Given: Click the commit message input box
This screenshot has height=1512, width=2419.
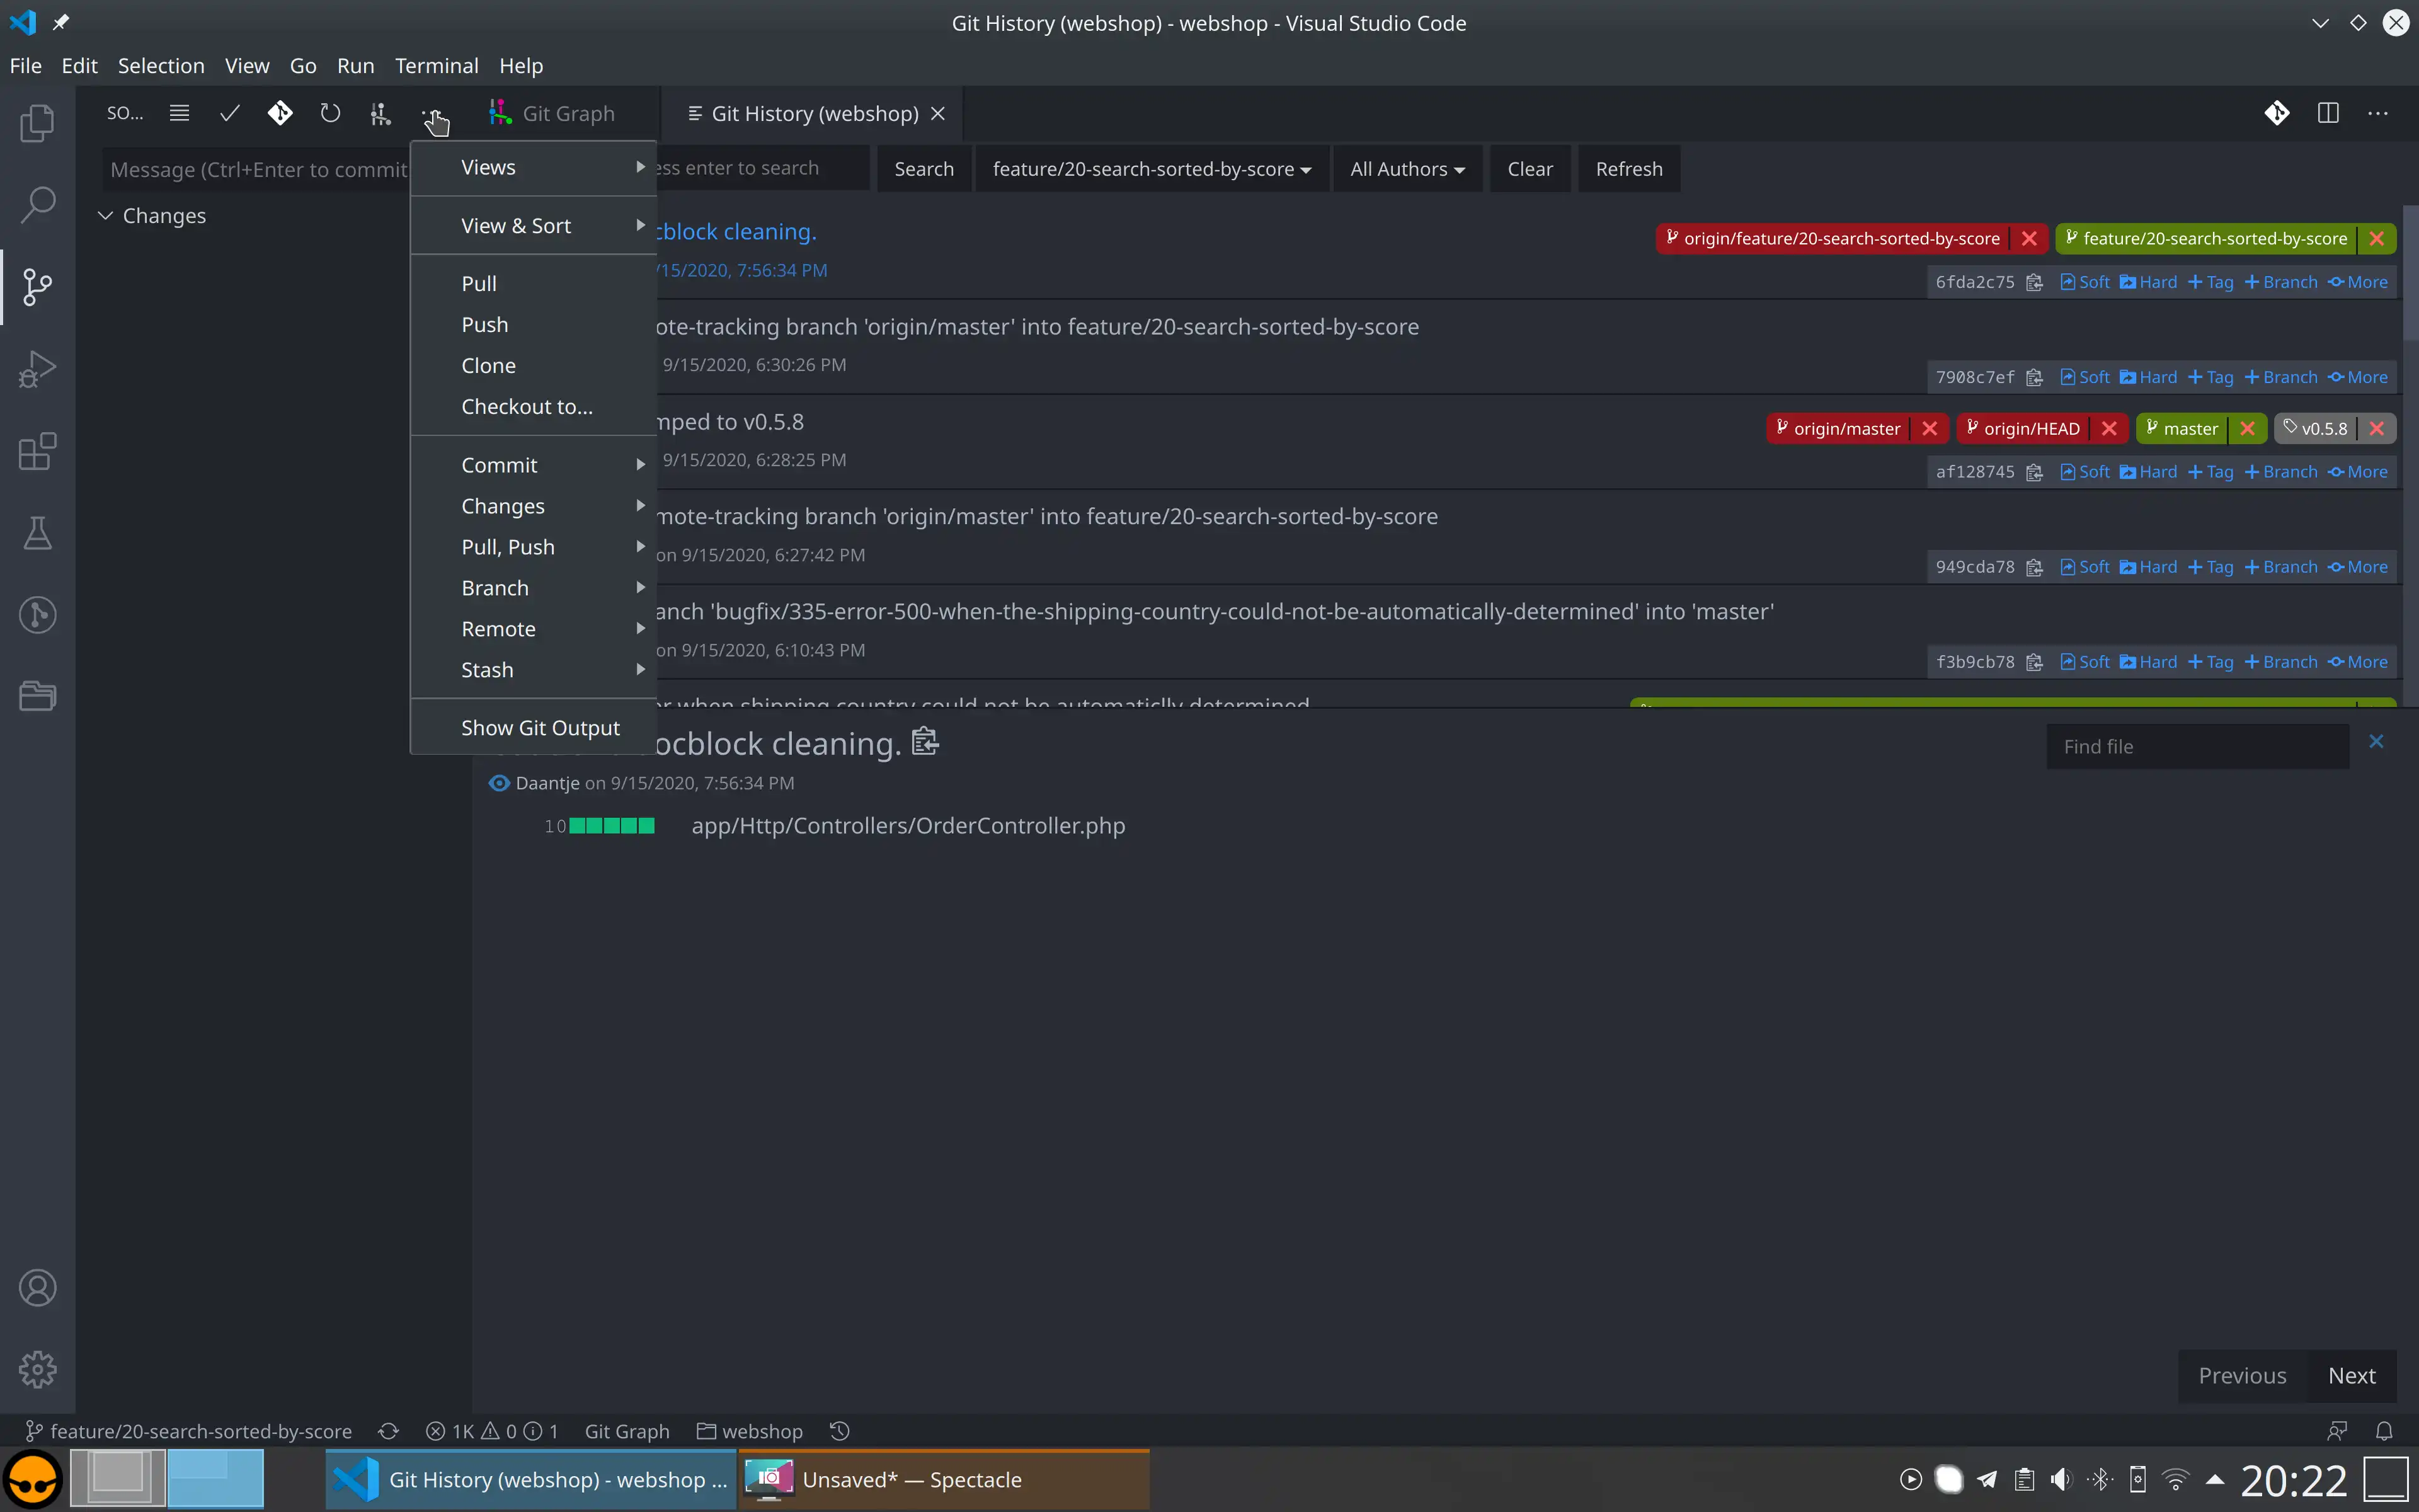Looking at the screenshot, I should pos(258,170).
